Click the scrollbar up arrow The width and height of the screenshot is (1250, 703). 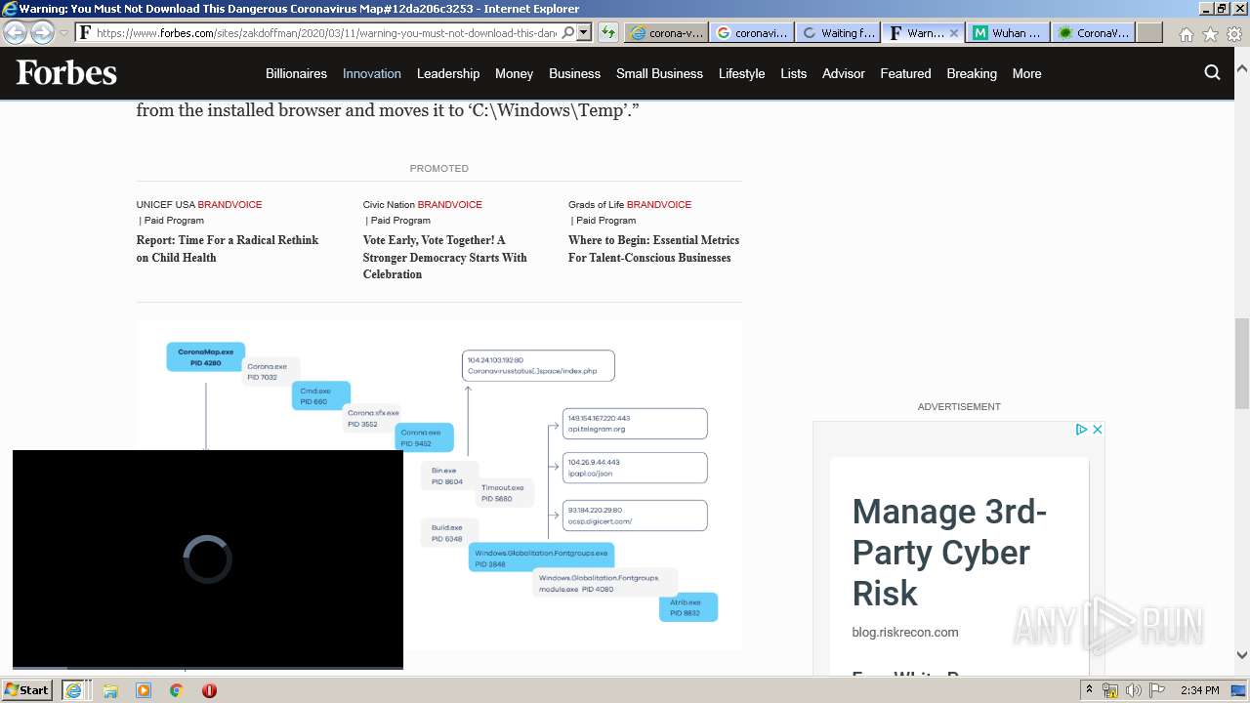1242,70
